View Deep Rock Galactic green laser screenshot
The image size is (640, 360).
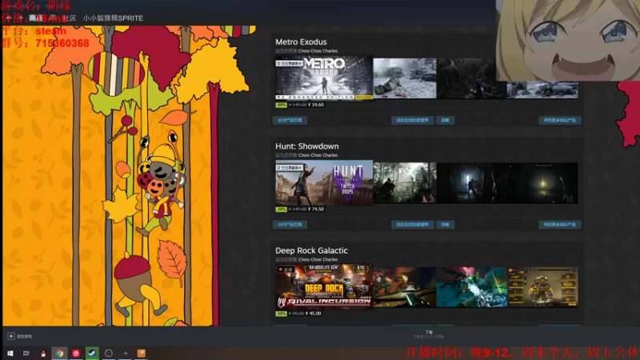(471, 287)
